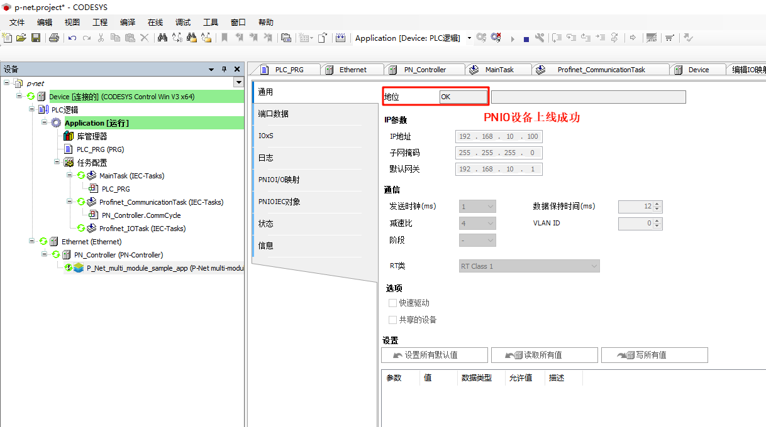Toggle the 共享的设备 checkbox
The image size is (766, 427).
click(x=393, y=320)
